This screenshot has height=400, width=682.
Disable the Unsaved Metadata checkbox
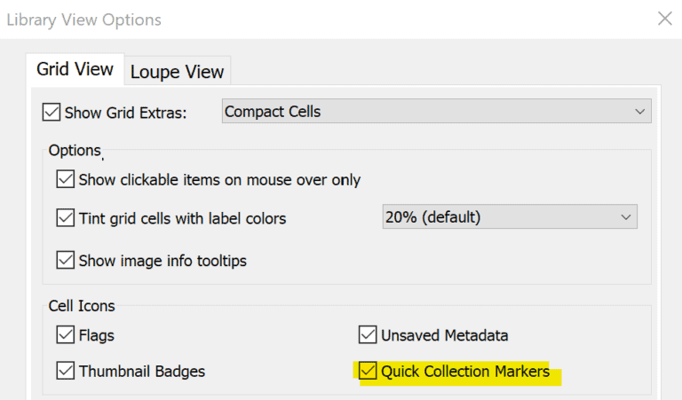tap(368, 335)
